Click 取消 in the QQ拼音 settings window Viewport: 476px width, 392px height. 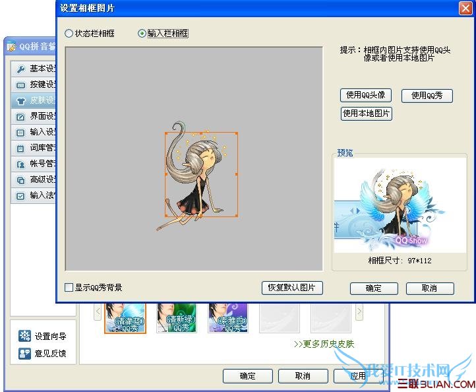[x=303, y=376]
